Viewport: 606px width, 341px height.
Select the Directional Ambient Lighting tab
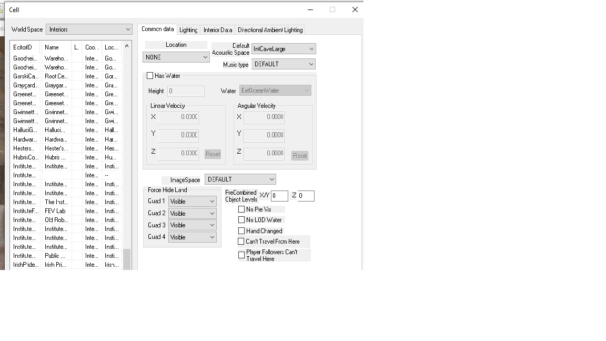click(x=270, y=30)
